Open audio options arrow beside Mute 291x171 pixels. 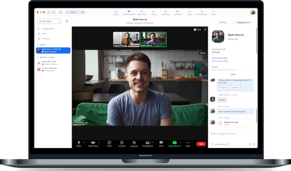(84, 142)
